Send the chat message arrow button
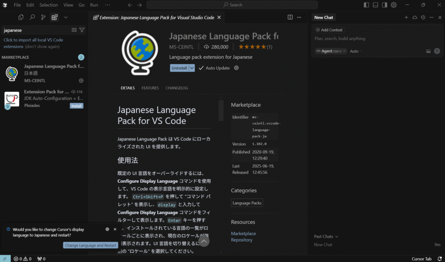 pos(437,51)
